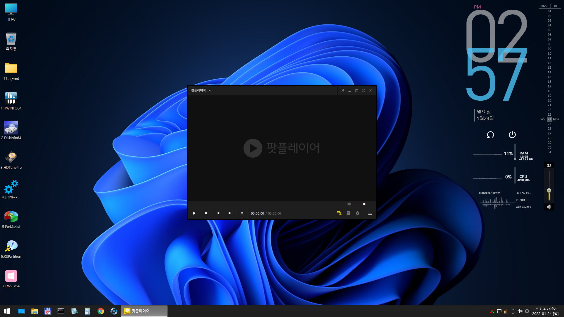Image resolution: width=564 pixels, height=317 pixels.
Task: Toggle the PotPlayer playlist panel icon
Action: pyautogui.click(x=348, y=213)
